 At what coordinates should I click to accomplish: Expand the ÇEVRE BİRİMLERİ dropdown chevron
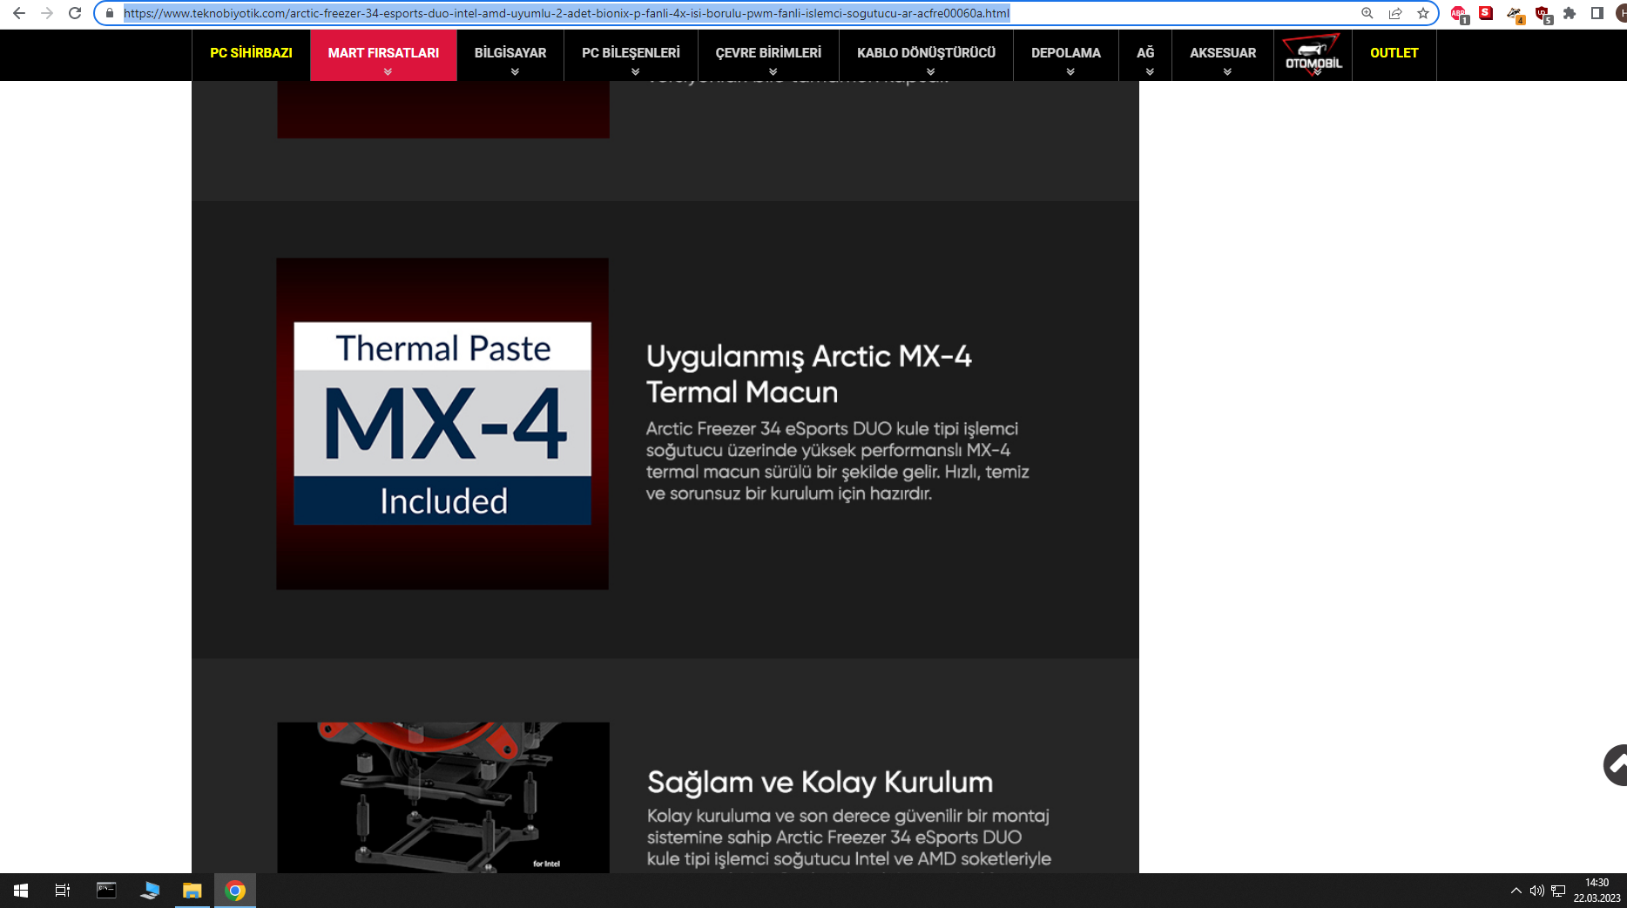773,72
